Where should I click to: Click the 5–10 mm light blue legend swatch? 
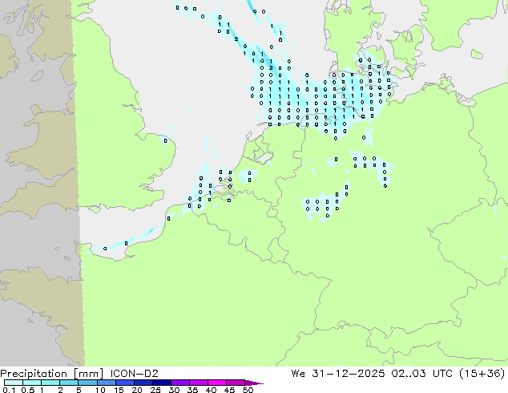[87, 383]
